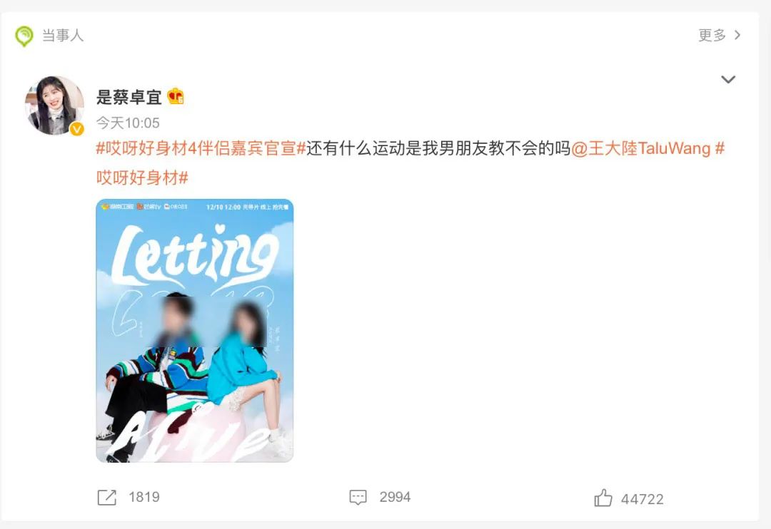This screenshot has width=771, height=529.
Task: Open the username 是蔡卓宜
Action: click(128, 97)
